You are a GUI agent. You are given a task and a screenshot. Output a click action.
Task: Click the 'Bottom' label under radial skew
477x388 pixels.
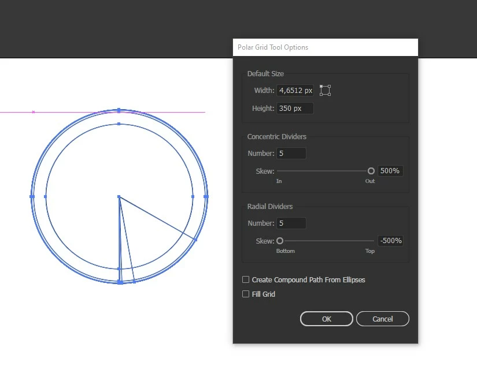[x=286, y=251]
